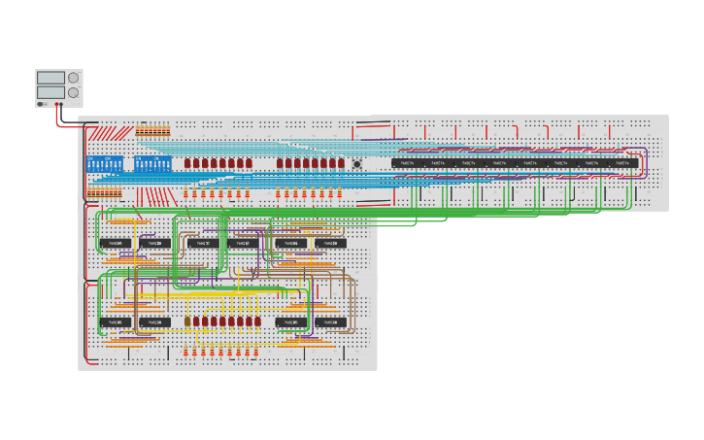This screenshot has height=440, width=704.
Task: Select the first LED in the upper-left LED group
Action: [x=187, y=163]
